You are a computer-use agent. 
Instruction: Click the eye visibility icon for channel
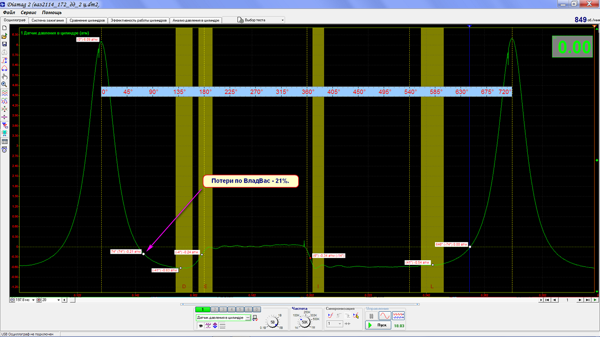201,326
